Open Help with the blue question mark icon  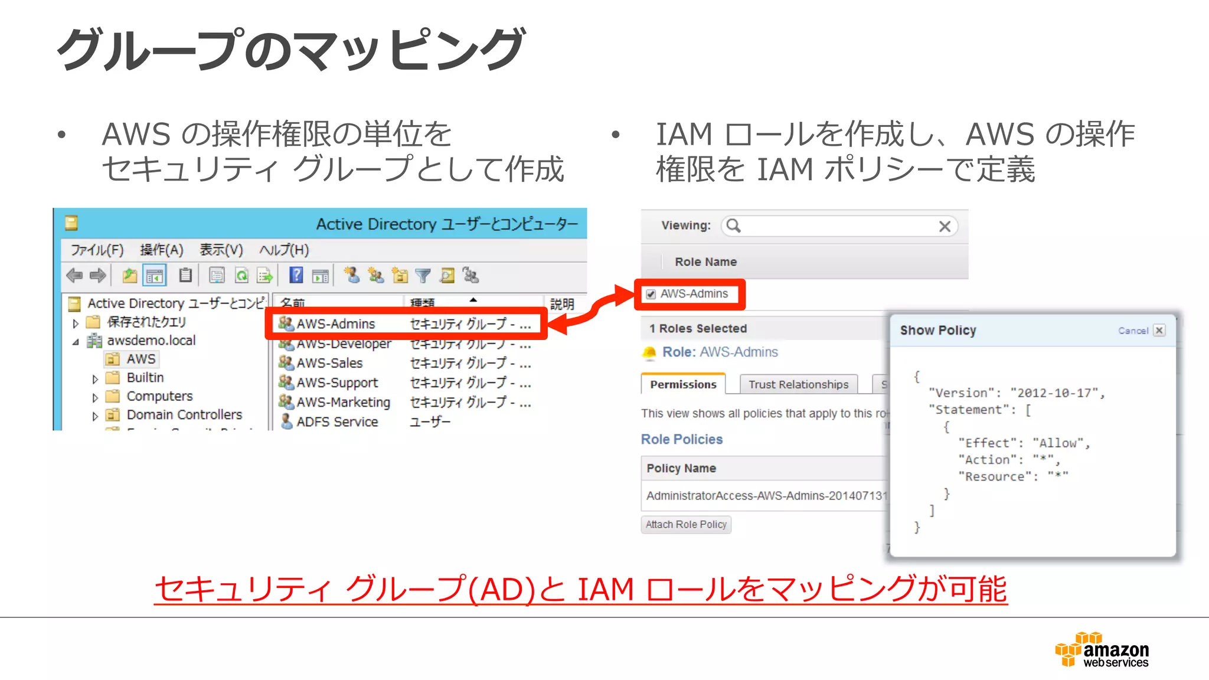tap(296, 275)
